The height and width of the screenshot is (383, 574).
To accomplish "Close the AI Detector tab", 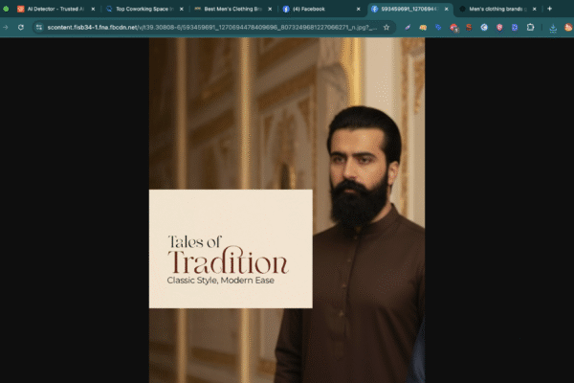I will [x=93, y=9].
